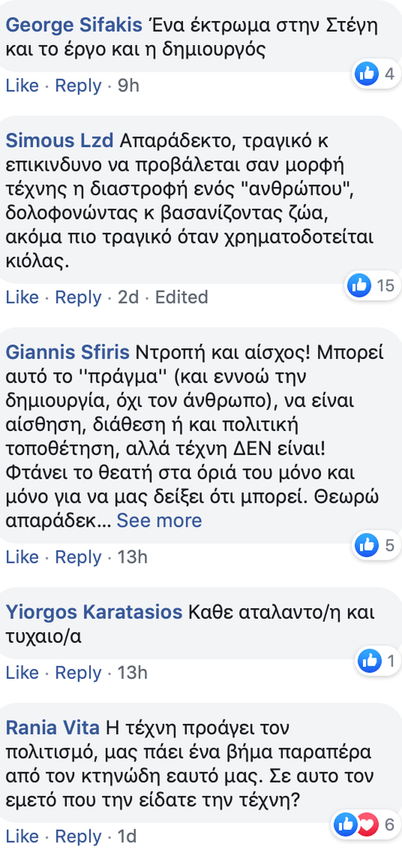Click heart reaction icon on Rania Vita comment
402x865 pixels.
(x=367, y=824)
